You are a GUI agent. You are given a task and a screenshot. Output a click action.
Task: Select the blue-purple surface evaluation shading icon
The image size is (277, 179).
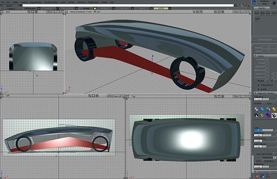pyautogui.click(x=268, y=115)
